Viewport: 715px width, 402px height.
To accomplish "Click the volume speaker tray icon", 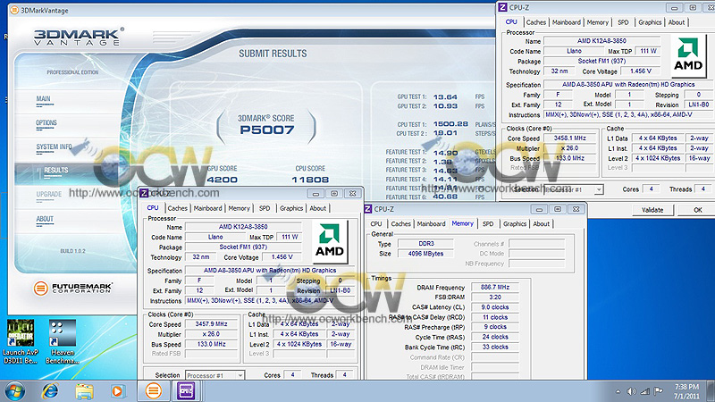I will [631, 391].
